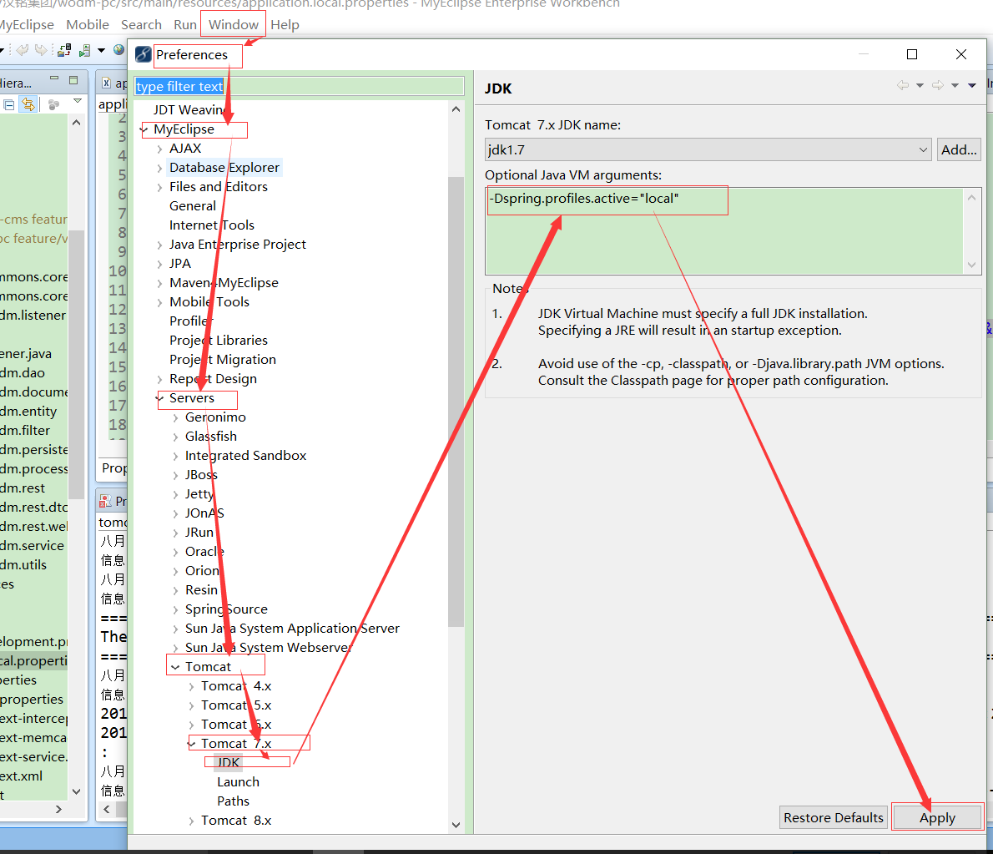This screenshot has width=993, height=854.
Task: Open the forward history dropdown in JDK header
Action: pyautogui.click(x=955, y=85)
